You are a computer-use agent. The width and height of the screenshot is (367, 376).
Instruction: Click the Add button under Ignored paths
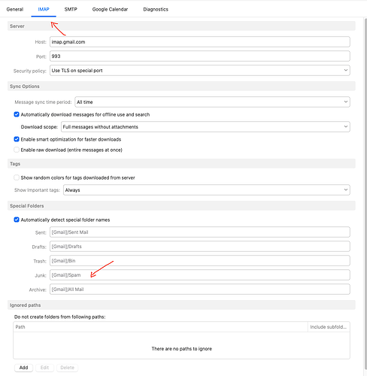click(x=23, y=368)
